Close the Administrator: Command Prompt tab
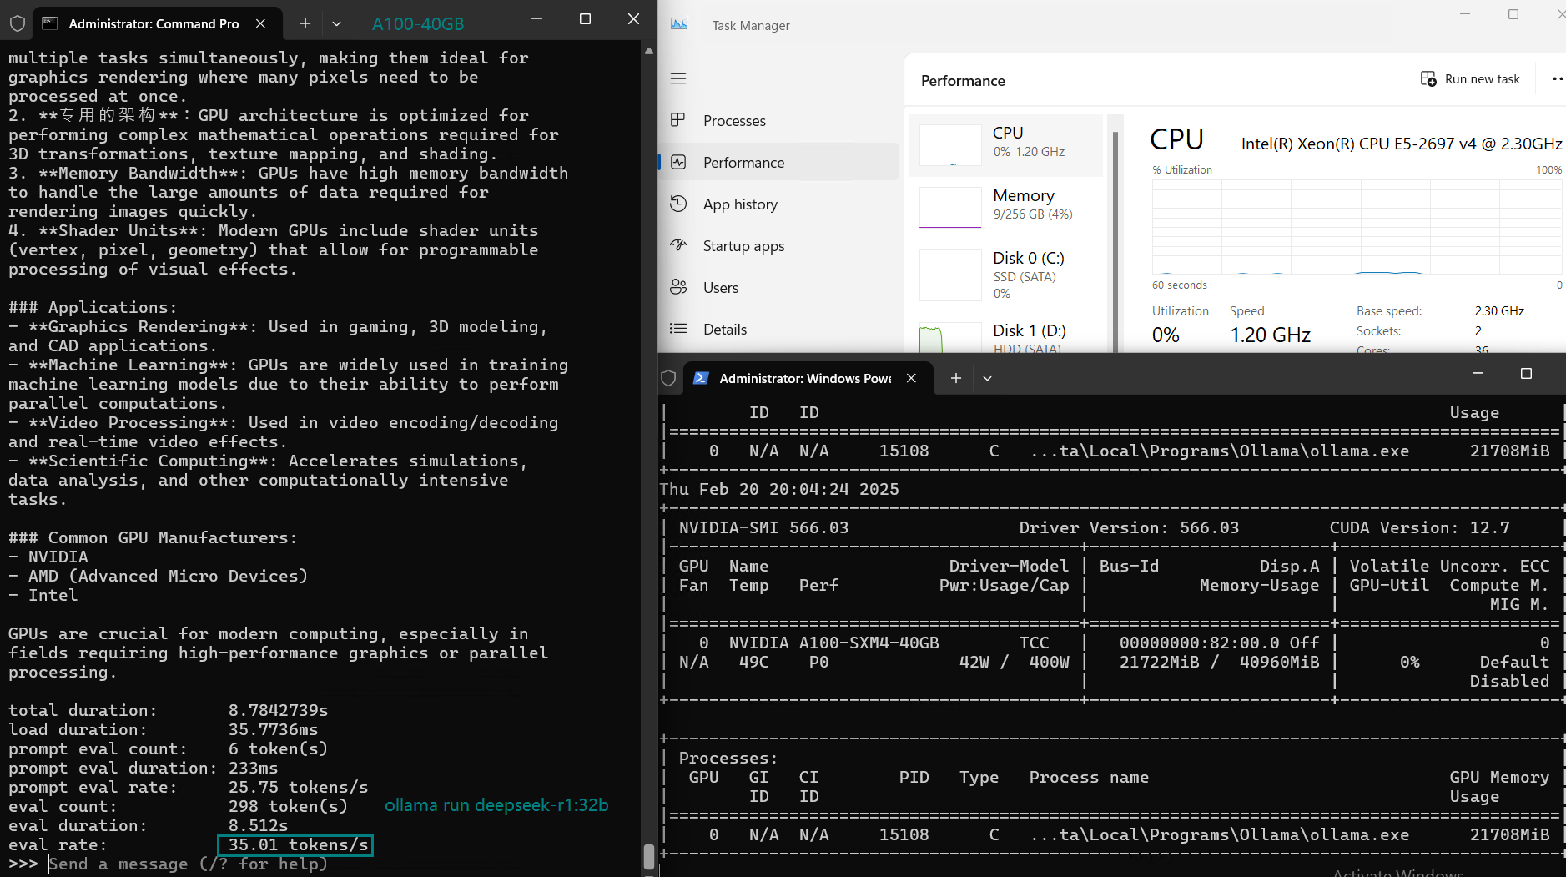 tap(260, 23)
